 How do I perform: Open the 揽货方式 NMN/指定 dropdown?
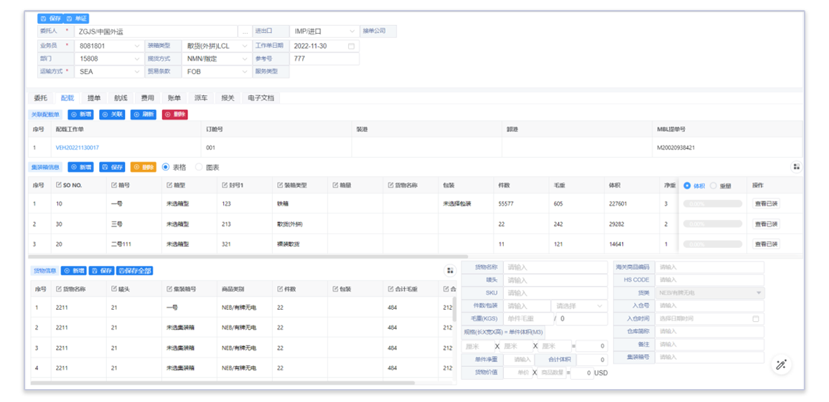tap(216, 59)
